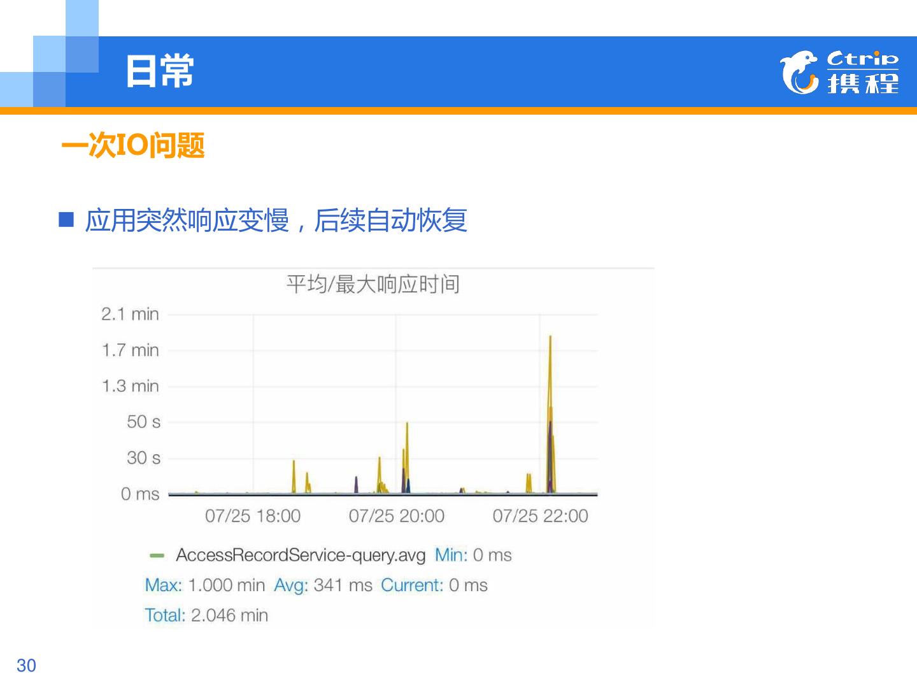Click the 0 ms y-axis label
The width and height of the screenshot is (917, 688).
pos(140,494)
